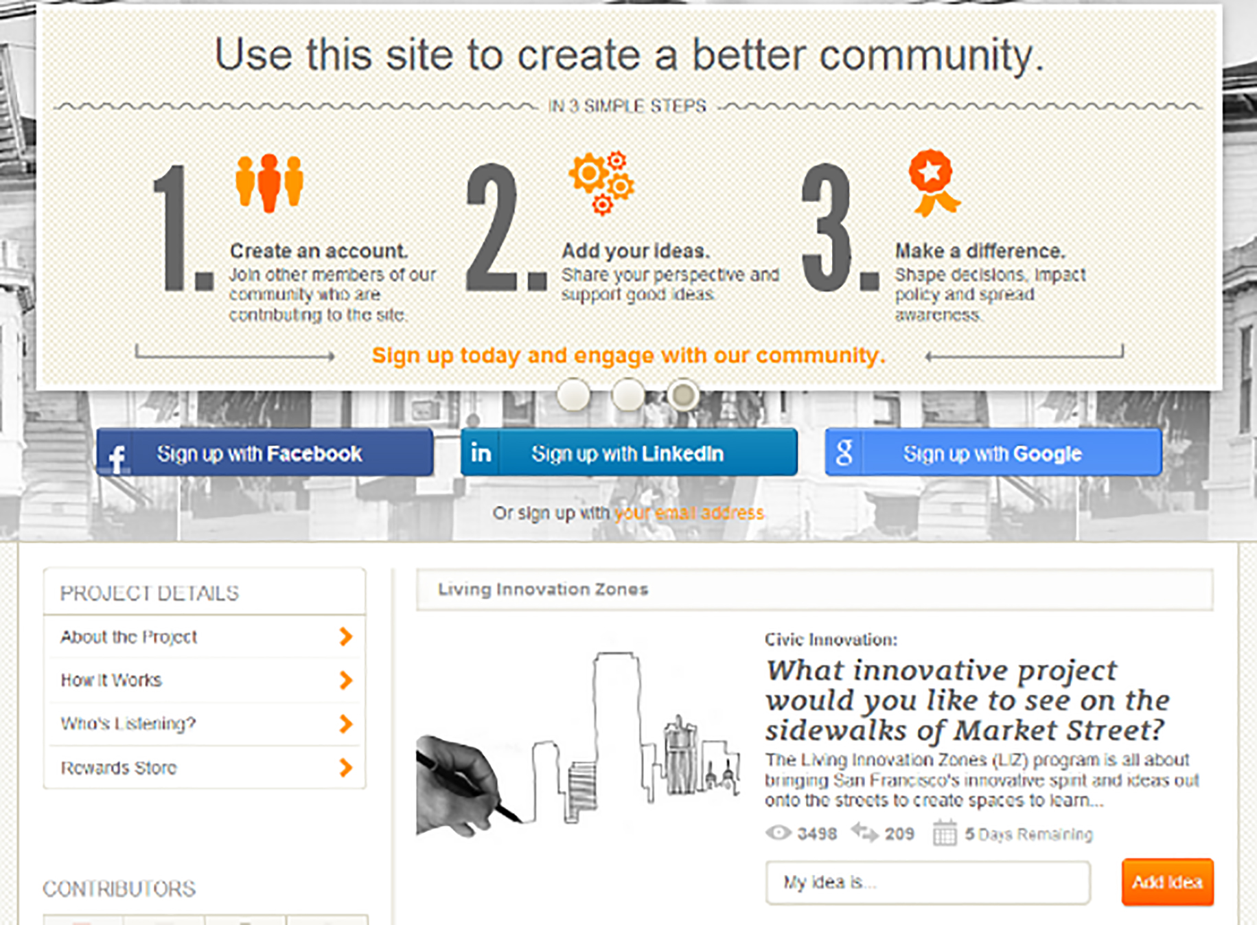Click the orange people group icon
The image size is (1257, 925).
tap(269, 182)
